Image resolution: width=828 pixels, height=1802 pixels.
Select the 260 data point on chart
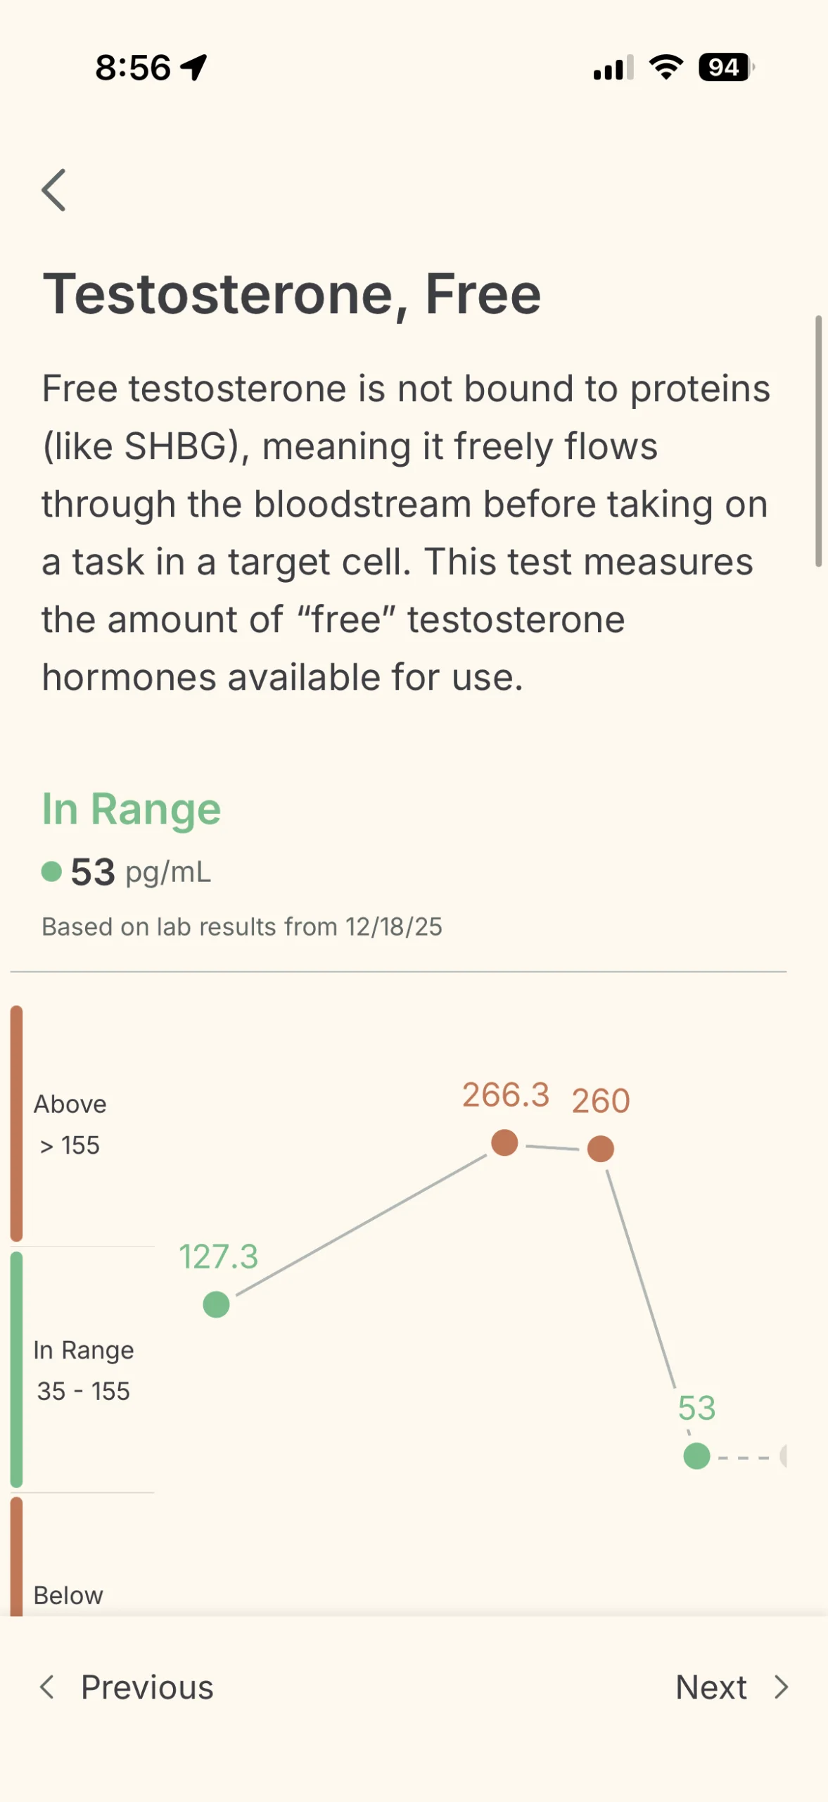pos(600,1149)
